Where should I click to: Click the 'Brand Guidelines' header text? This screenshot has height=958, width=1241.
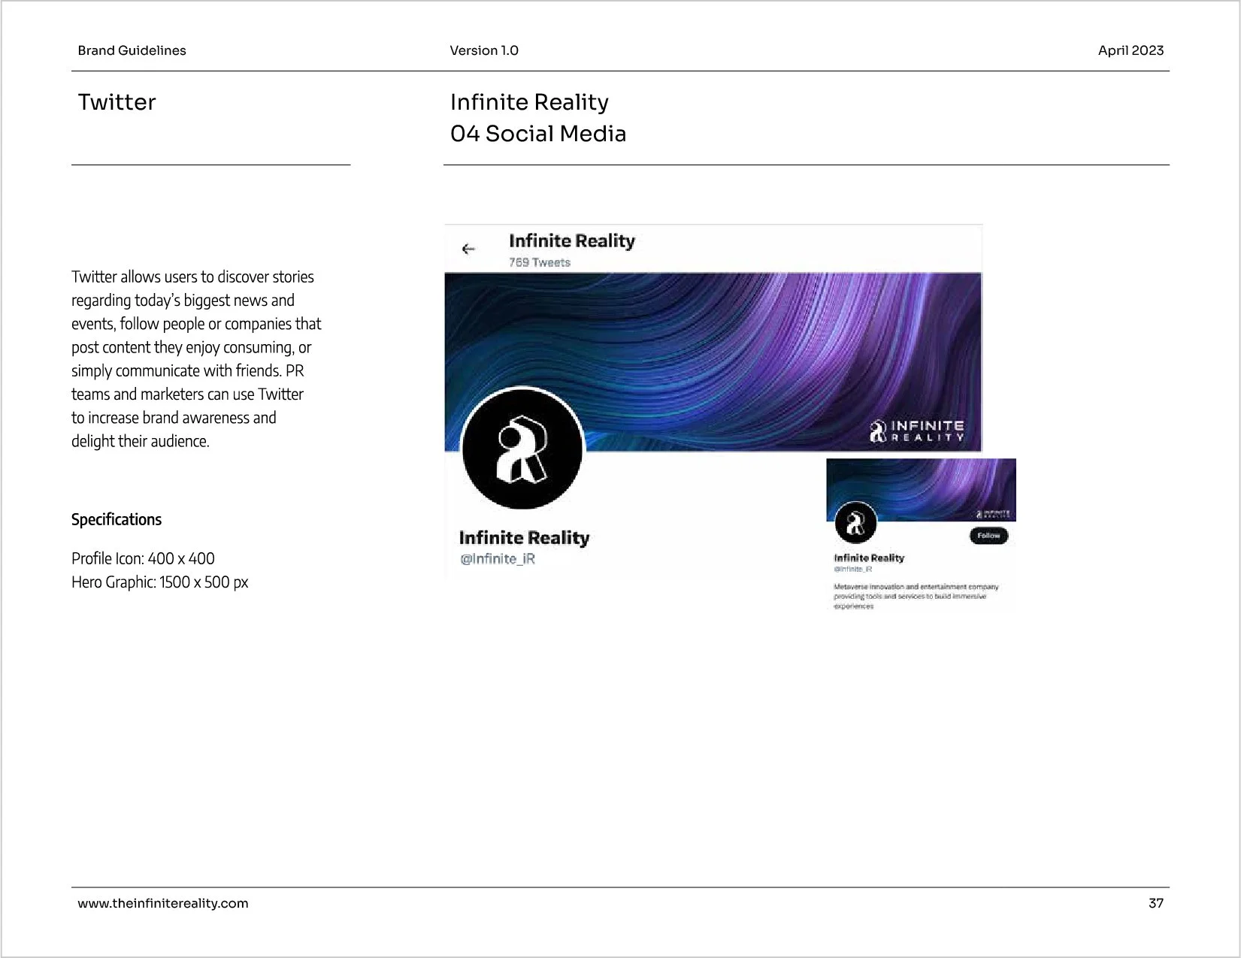pyautogui.click(x=132, y=50)
